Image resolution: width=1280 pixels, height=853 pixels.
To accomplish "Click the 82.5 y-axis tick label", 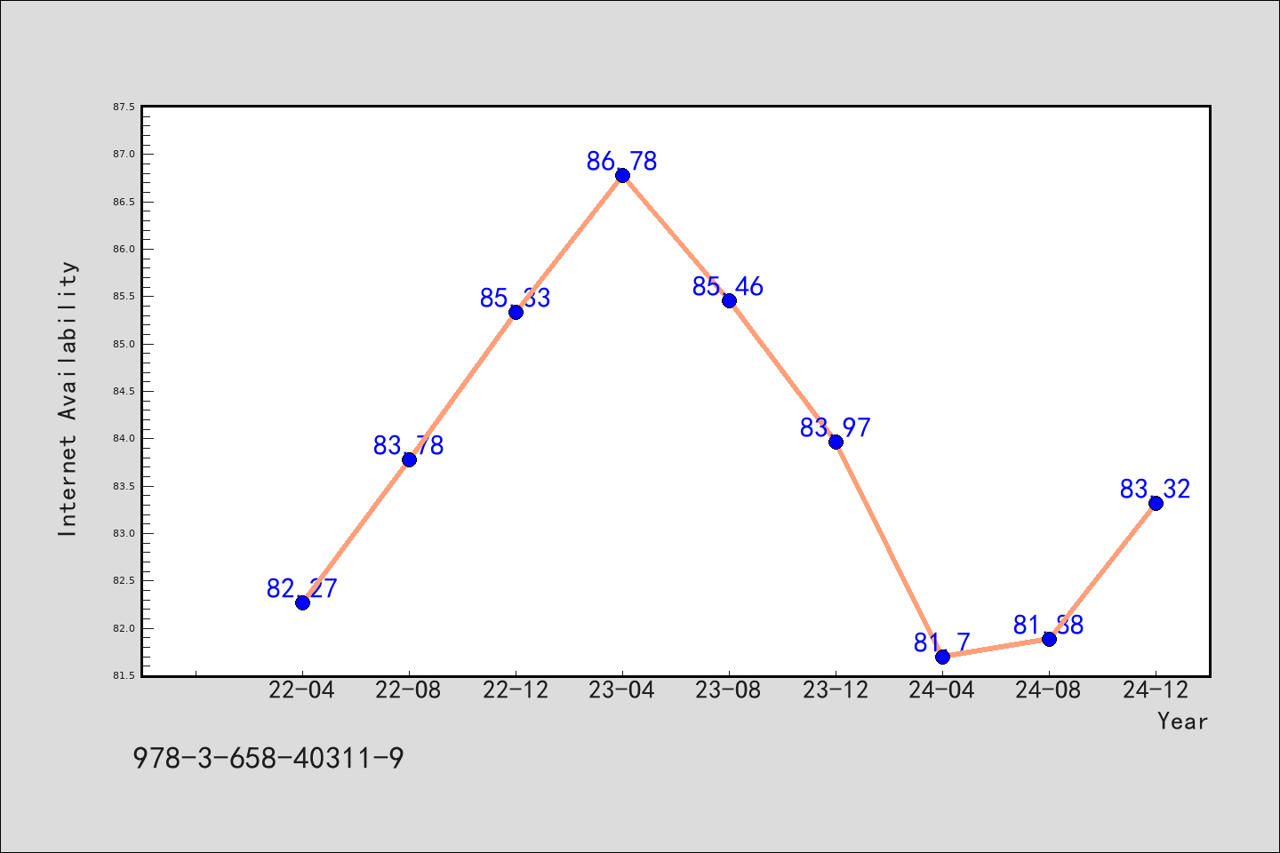I will pos(124,581).
